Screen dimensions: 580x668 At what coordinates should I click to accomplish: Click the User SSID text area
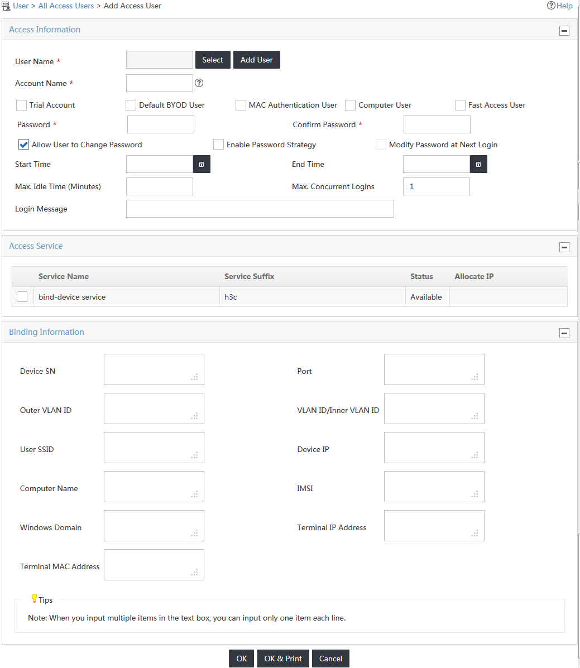154,448
